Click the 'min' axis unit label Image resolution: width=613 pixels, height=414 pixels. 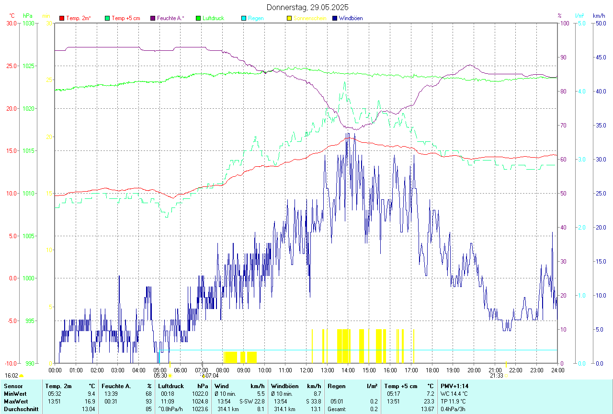pyautogui.click(x=46, y=16)
